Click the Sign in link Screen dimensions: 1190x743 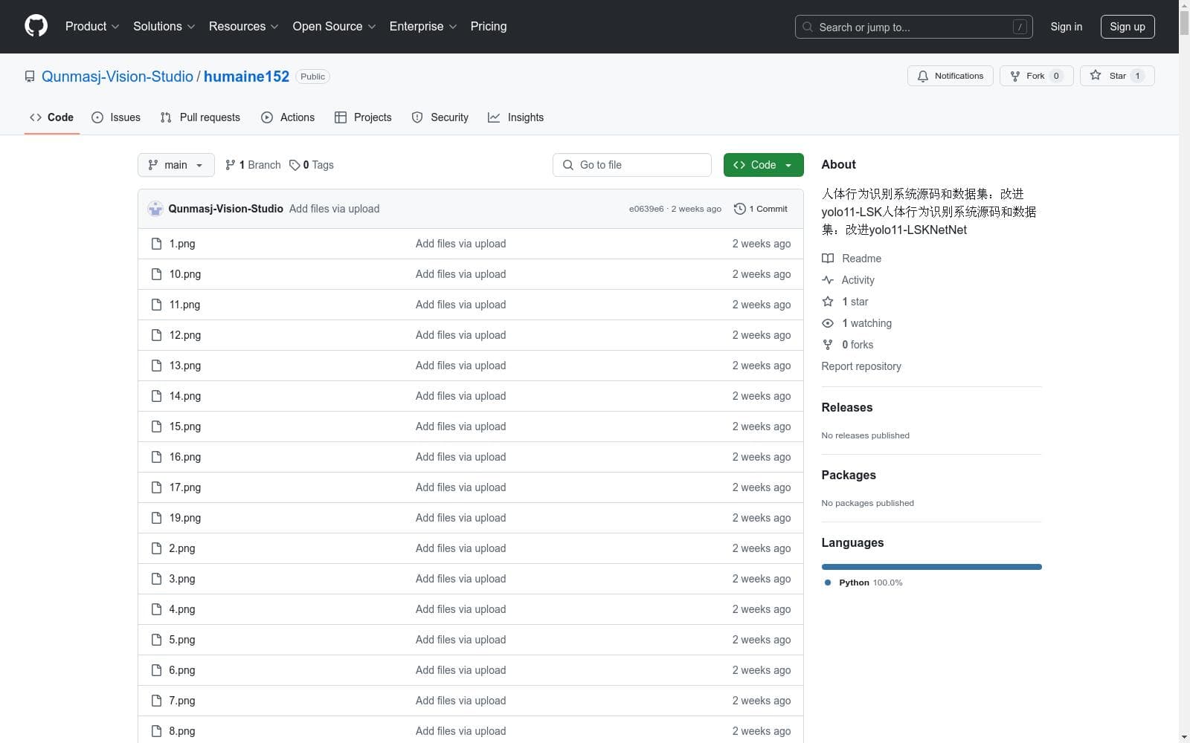[1066, 27]
